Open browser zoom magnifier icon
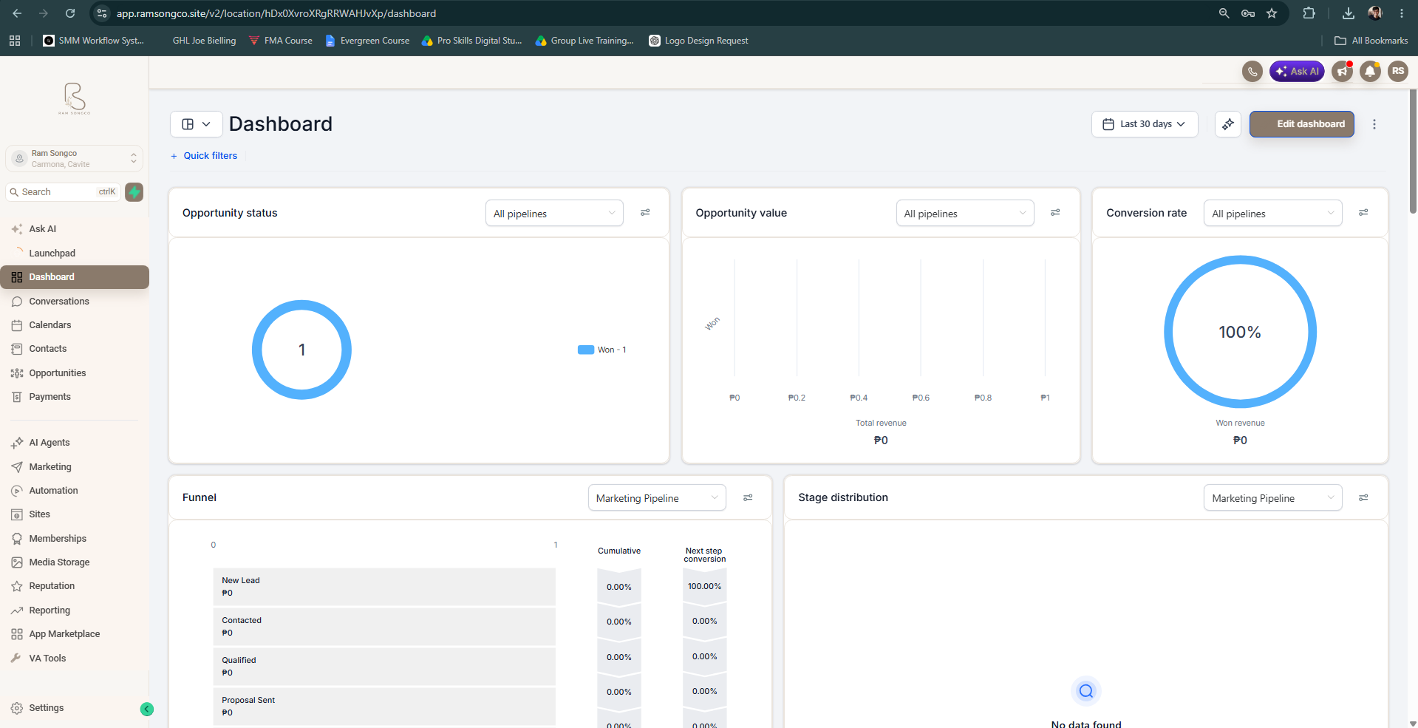 pyautogui.click(x=1224, y=13)
